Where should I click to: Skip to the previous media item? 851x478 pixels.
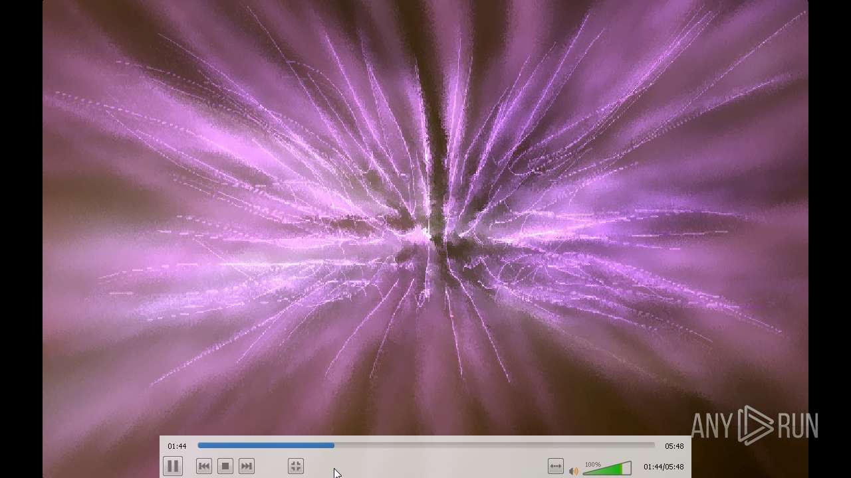[204, 467]
